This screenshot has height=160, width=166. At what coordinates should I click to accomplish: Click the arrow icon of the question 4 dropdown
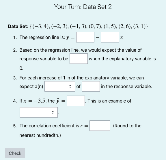(x=53, y=112)
